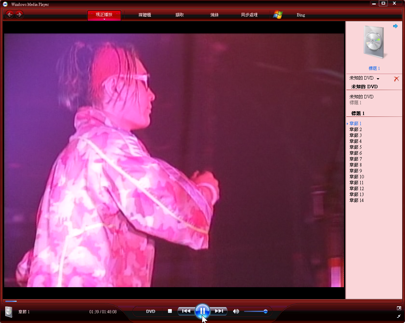Minimize the Windows Media Player window
Viewport: 405px width, 323px height.
[374, 3]
